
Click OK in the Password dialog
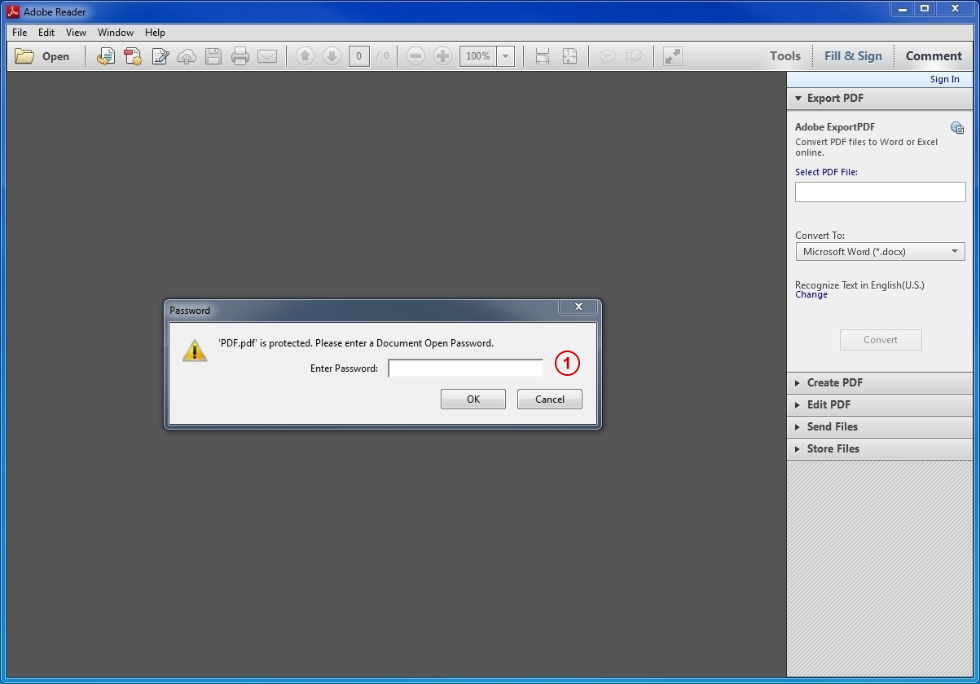pyautogui.click(x=473, y=399)
